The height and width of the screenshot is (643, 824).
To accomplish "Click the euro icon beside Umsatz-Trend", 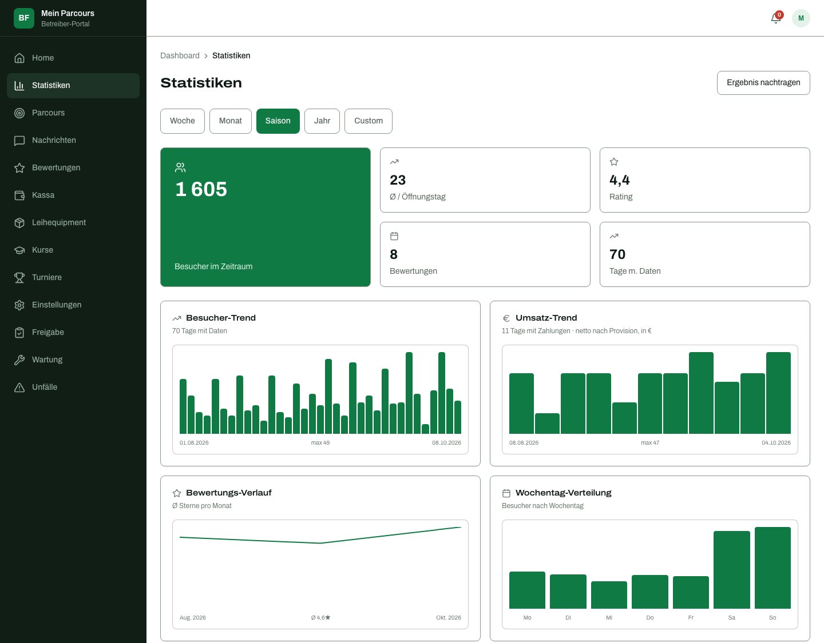I will [506, 318].
